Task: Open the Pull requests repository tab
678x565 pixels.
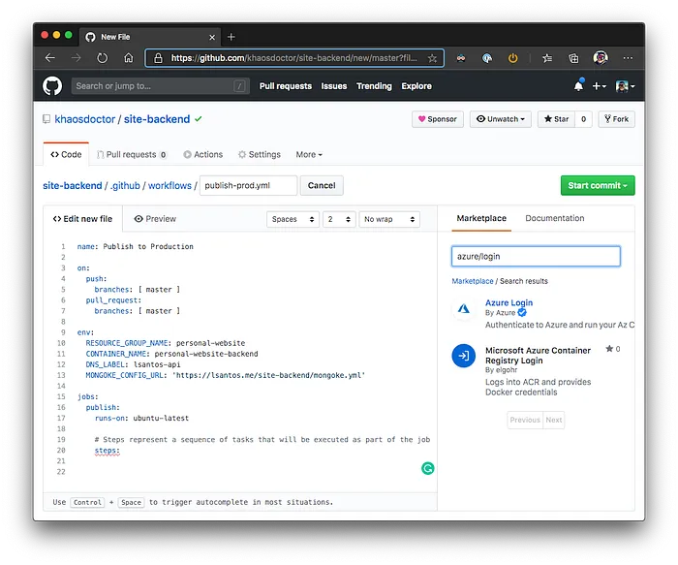Action: click(x=132, y=154)
